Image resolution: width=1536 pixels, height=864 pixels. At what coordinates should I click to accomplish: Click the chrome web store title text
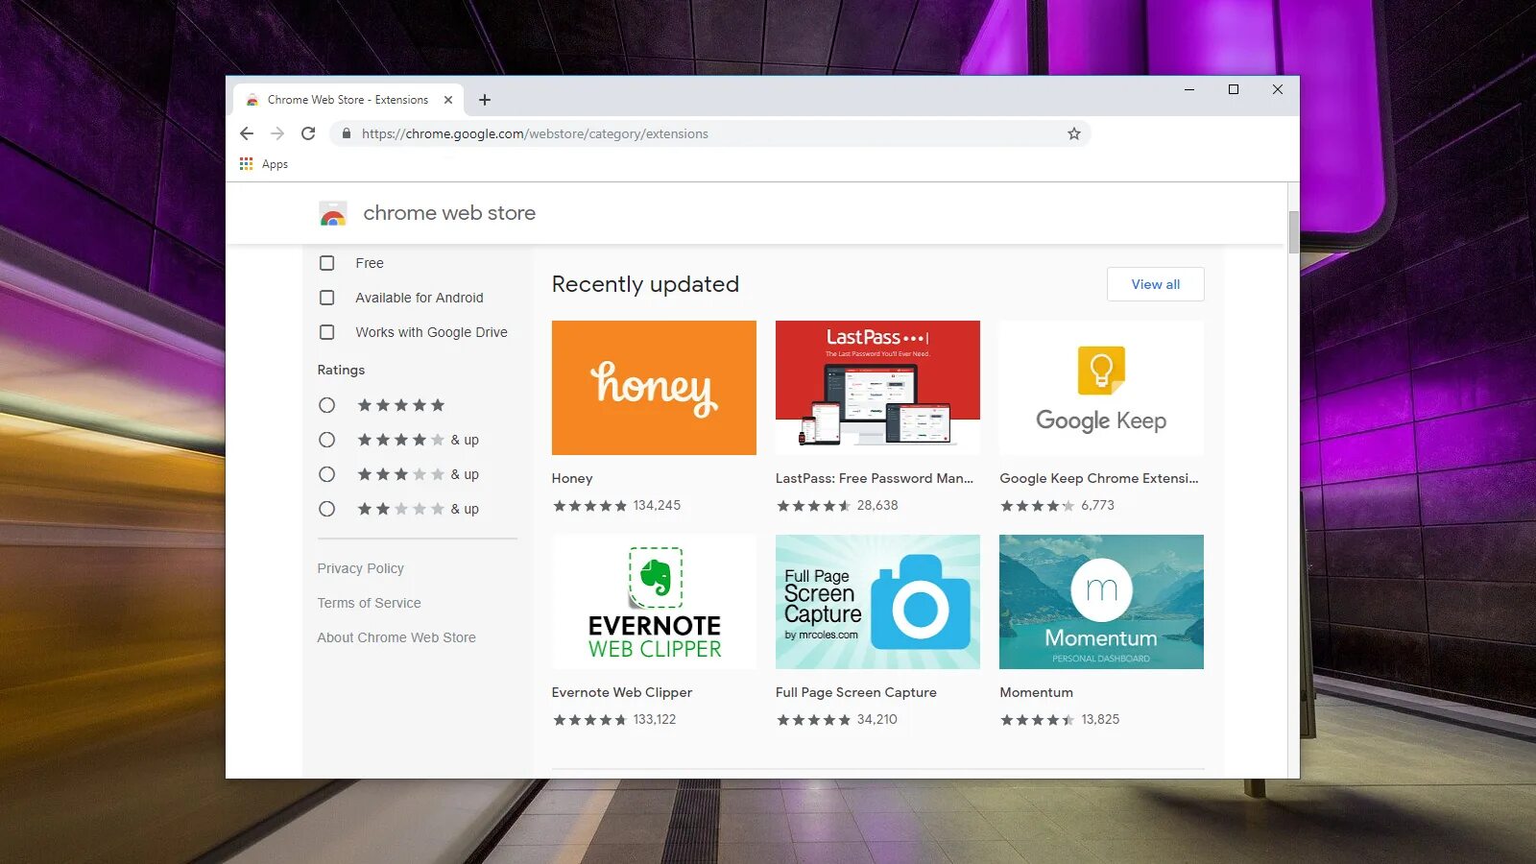tap(449, 213)
